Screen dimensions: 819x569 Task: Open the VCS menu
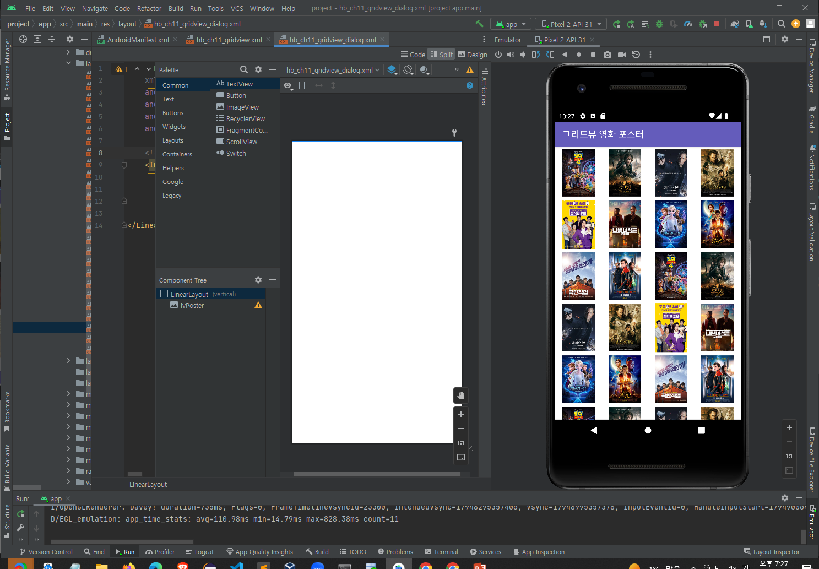237,8
